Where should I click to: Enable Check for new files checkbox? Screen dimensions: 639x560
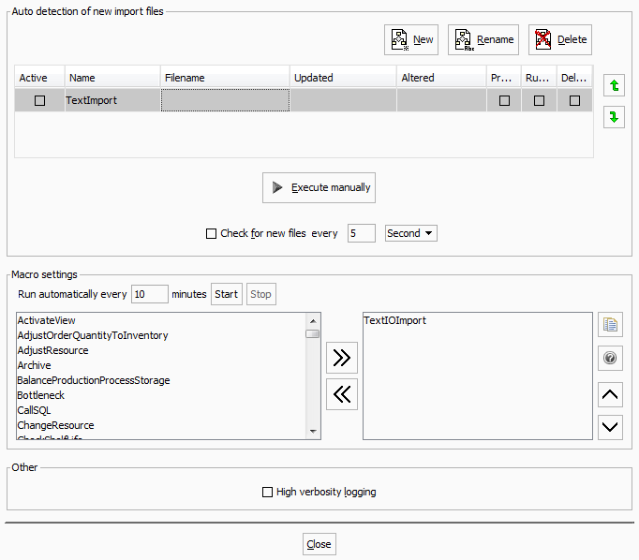tap(211, 233)
